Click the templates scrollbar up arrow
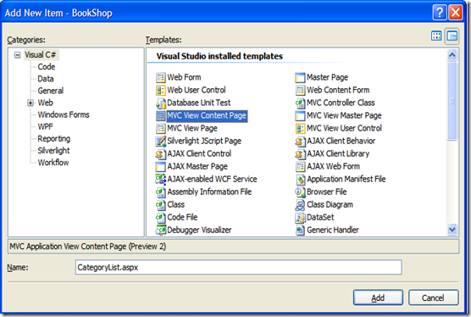 pos(452,55)
